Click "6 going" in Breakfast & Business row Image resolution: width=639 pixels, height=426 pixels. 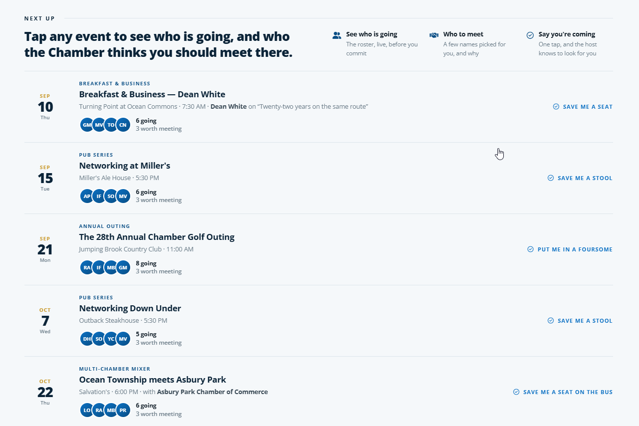(x=146, y=121)
